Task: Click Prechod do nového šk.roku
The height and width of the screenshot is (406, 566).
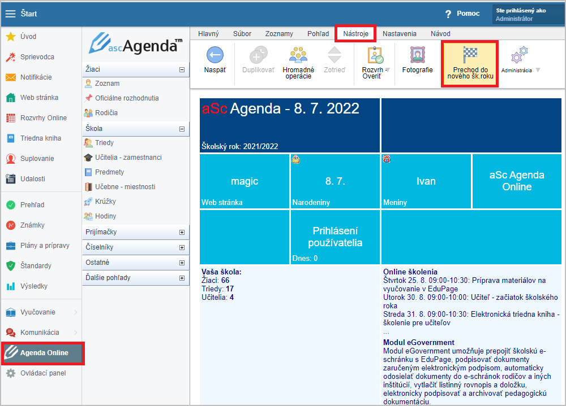Action: click(x=470, y=64)
